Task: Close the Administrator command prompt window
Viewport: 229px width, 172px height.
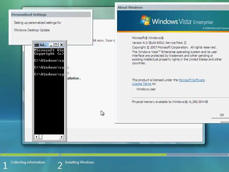Action: [x=62, y=45]
